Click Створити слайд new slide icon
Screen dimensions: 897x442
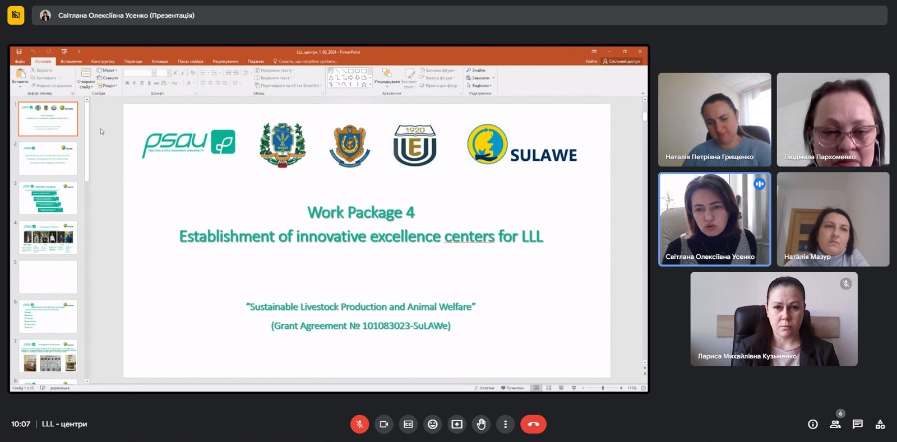coord(86,73)
